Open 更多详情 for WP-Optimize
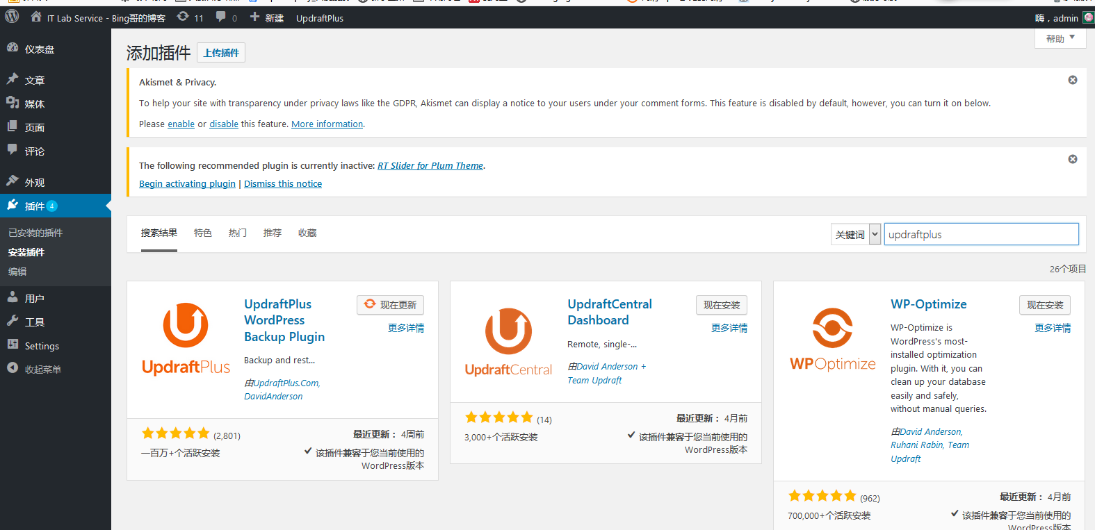 pyautogui.click(x=1053, y=328)
